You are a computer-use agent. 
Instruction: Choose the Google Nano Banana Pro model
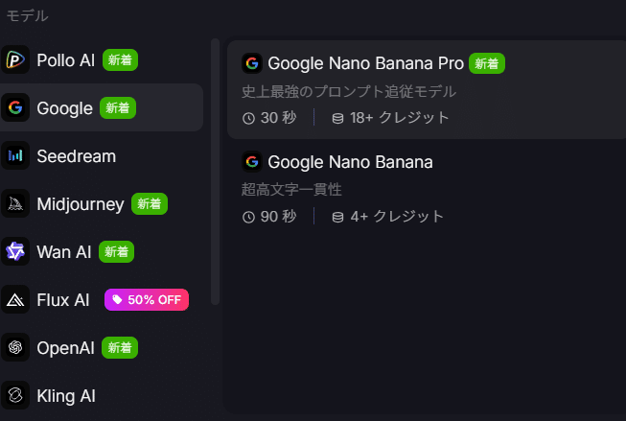click(x=366, y=63)
